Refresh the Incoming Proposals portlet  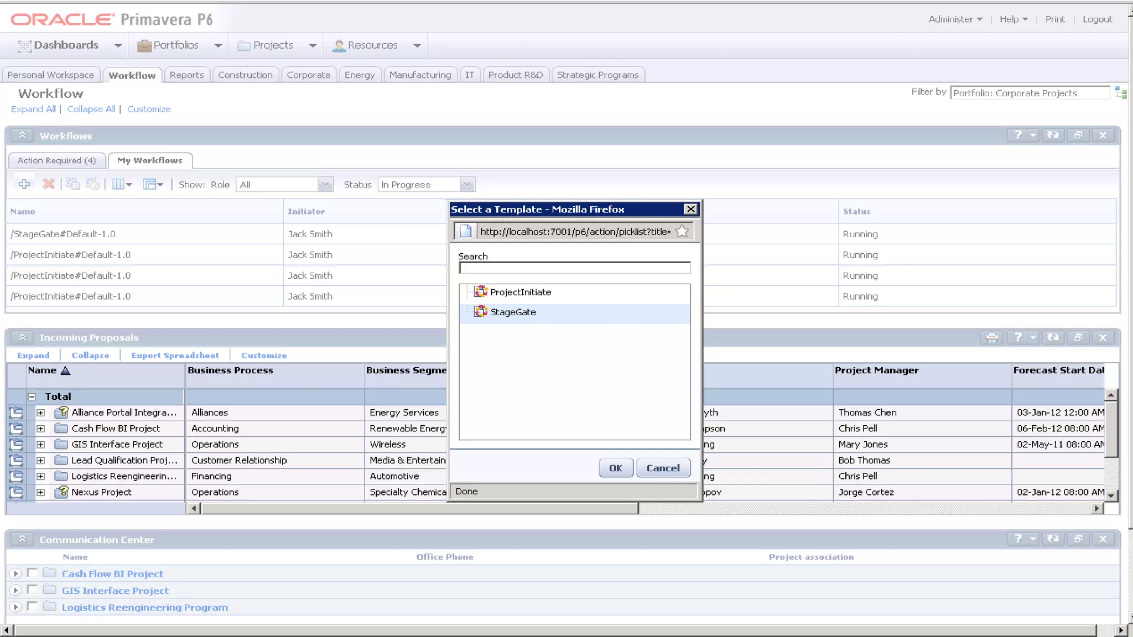1053,337
